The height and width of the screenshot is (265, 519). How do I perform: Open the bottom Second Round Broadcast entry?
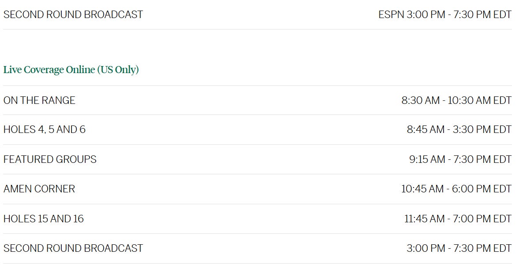[x=73, y=248]
